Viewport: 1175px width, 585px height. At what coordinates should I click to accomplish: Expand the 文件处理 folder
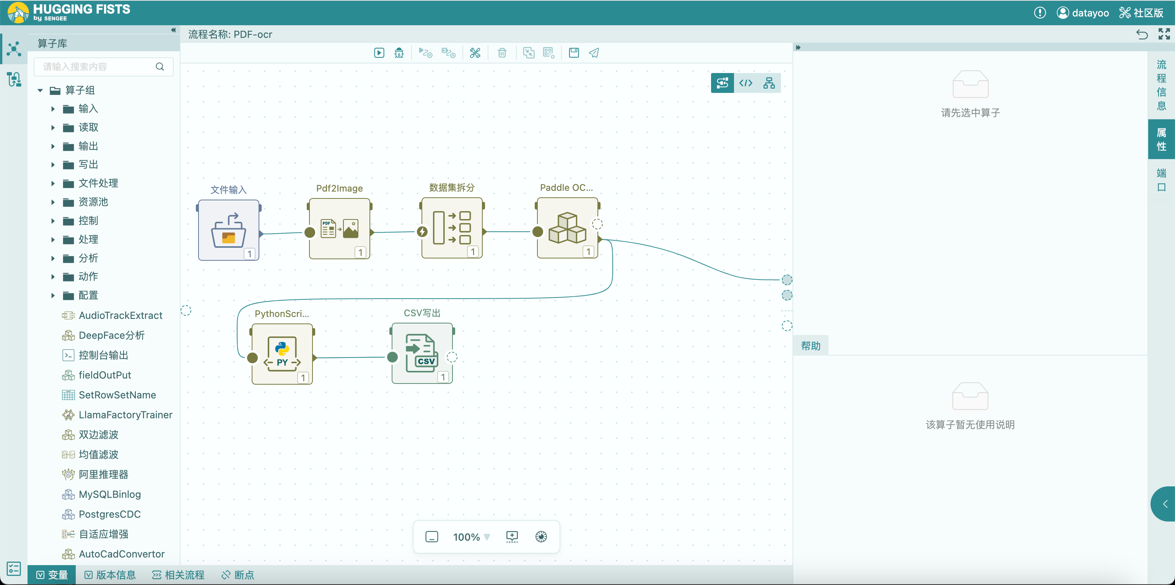pos(53,183)
